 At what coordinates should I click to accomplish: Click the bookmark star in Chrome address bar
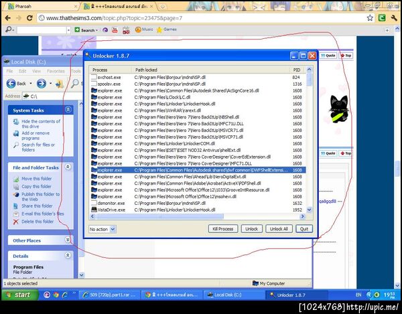click(x=370, y=17)
